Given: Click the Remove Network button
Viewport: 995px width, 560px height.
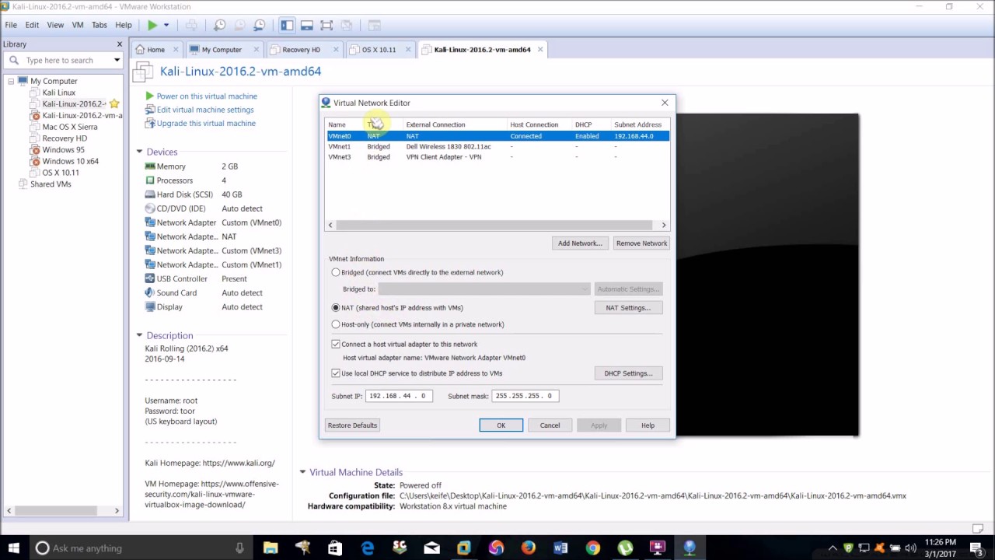Looking at the screenshot, I should [x=641, y=243].
